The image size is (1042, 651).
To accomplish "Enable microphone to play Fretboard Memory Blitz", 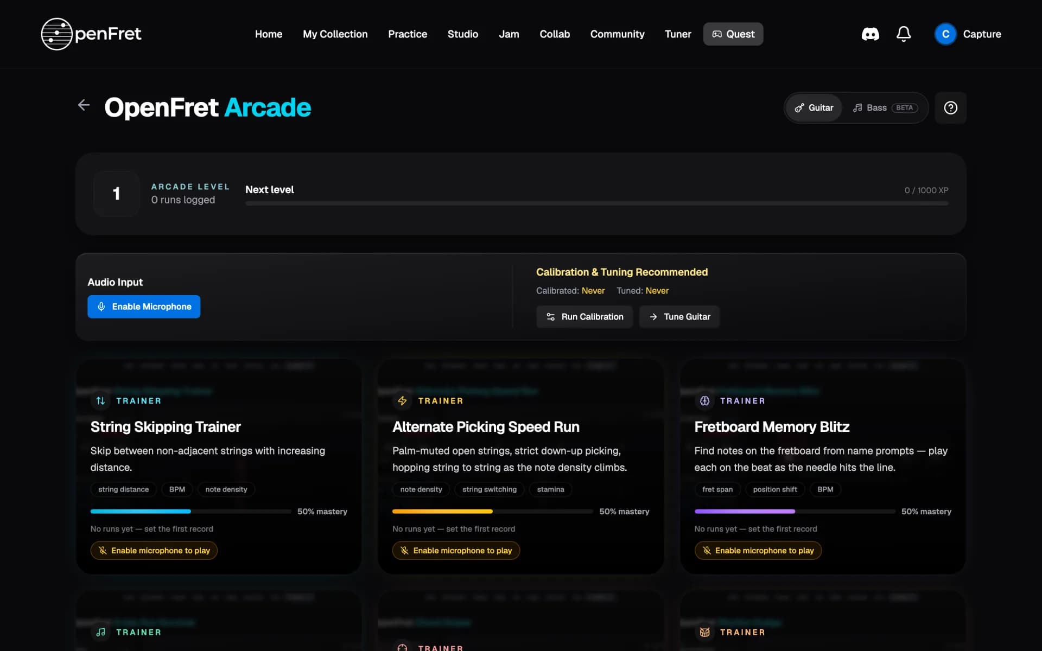I will [758, 551].
